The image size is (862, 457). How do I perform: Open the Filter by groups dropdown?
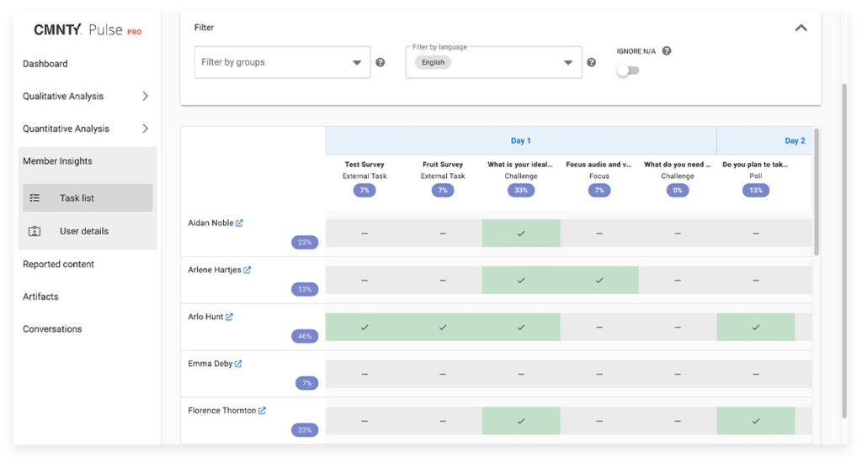[282, 62]
